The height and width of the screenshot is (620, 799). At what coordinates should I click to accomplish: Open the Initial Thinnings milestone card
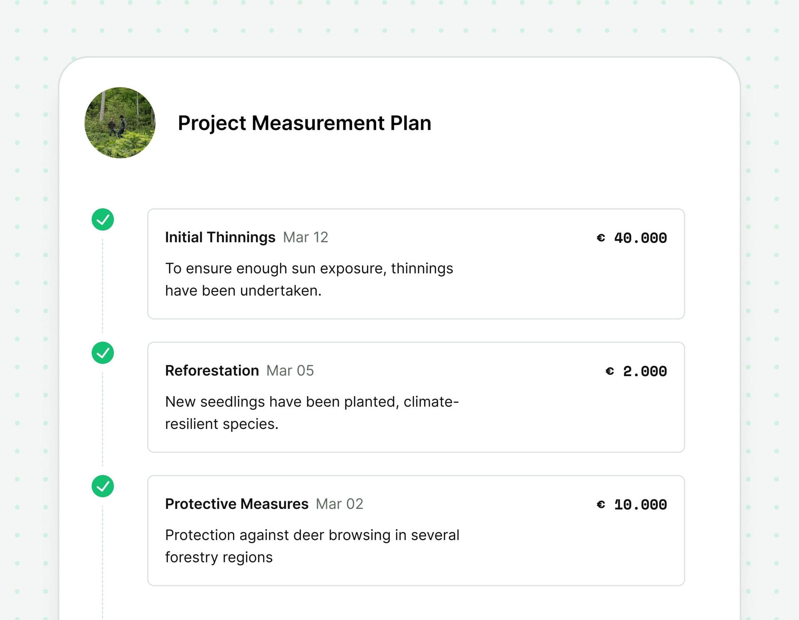point(415,263)
